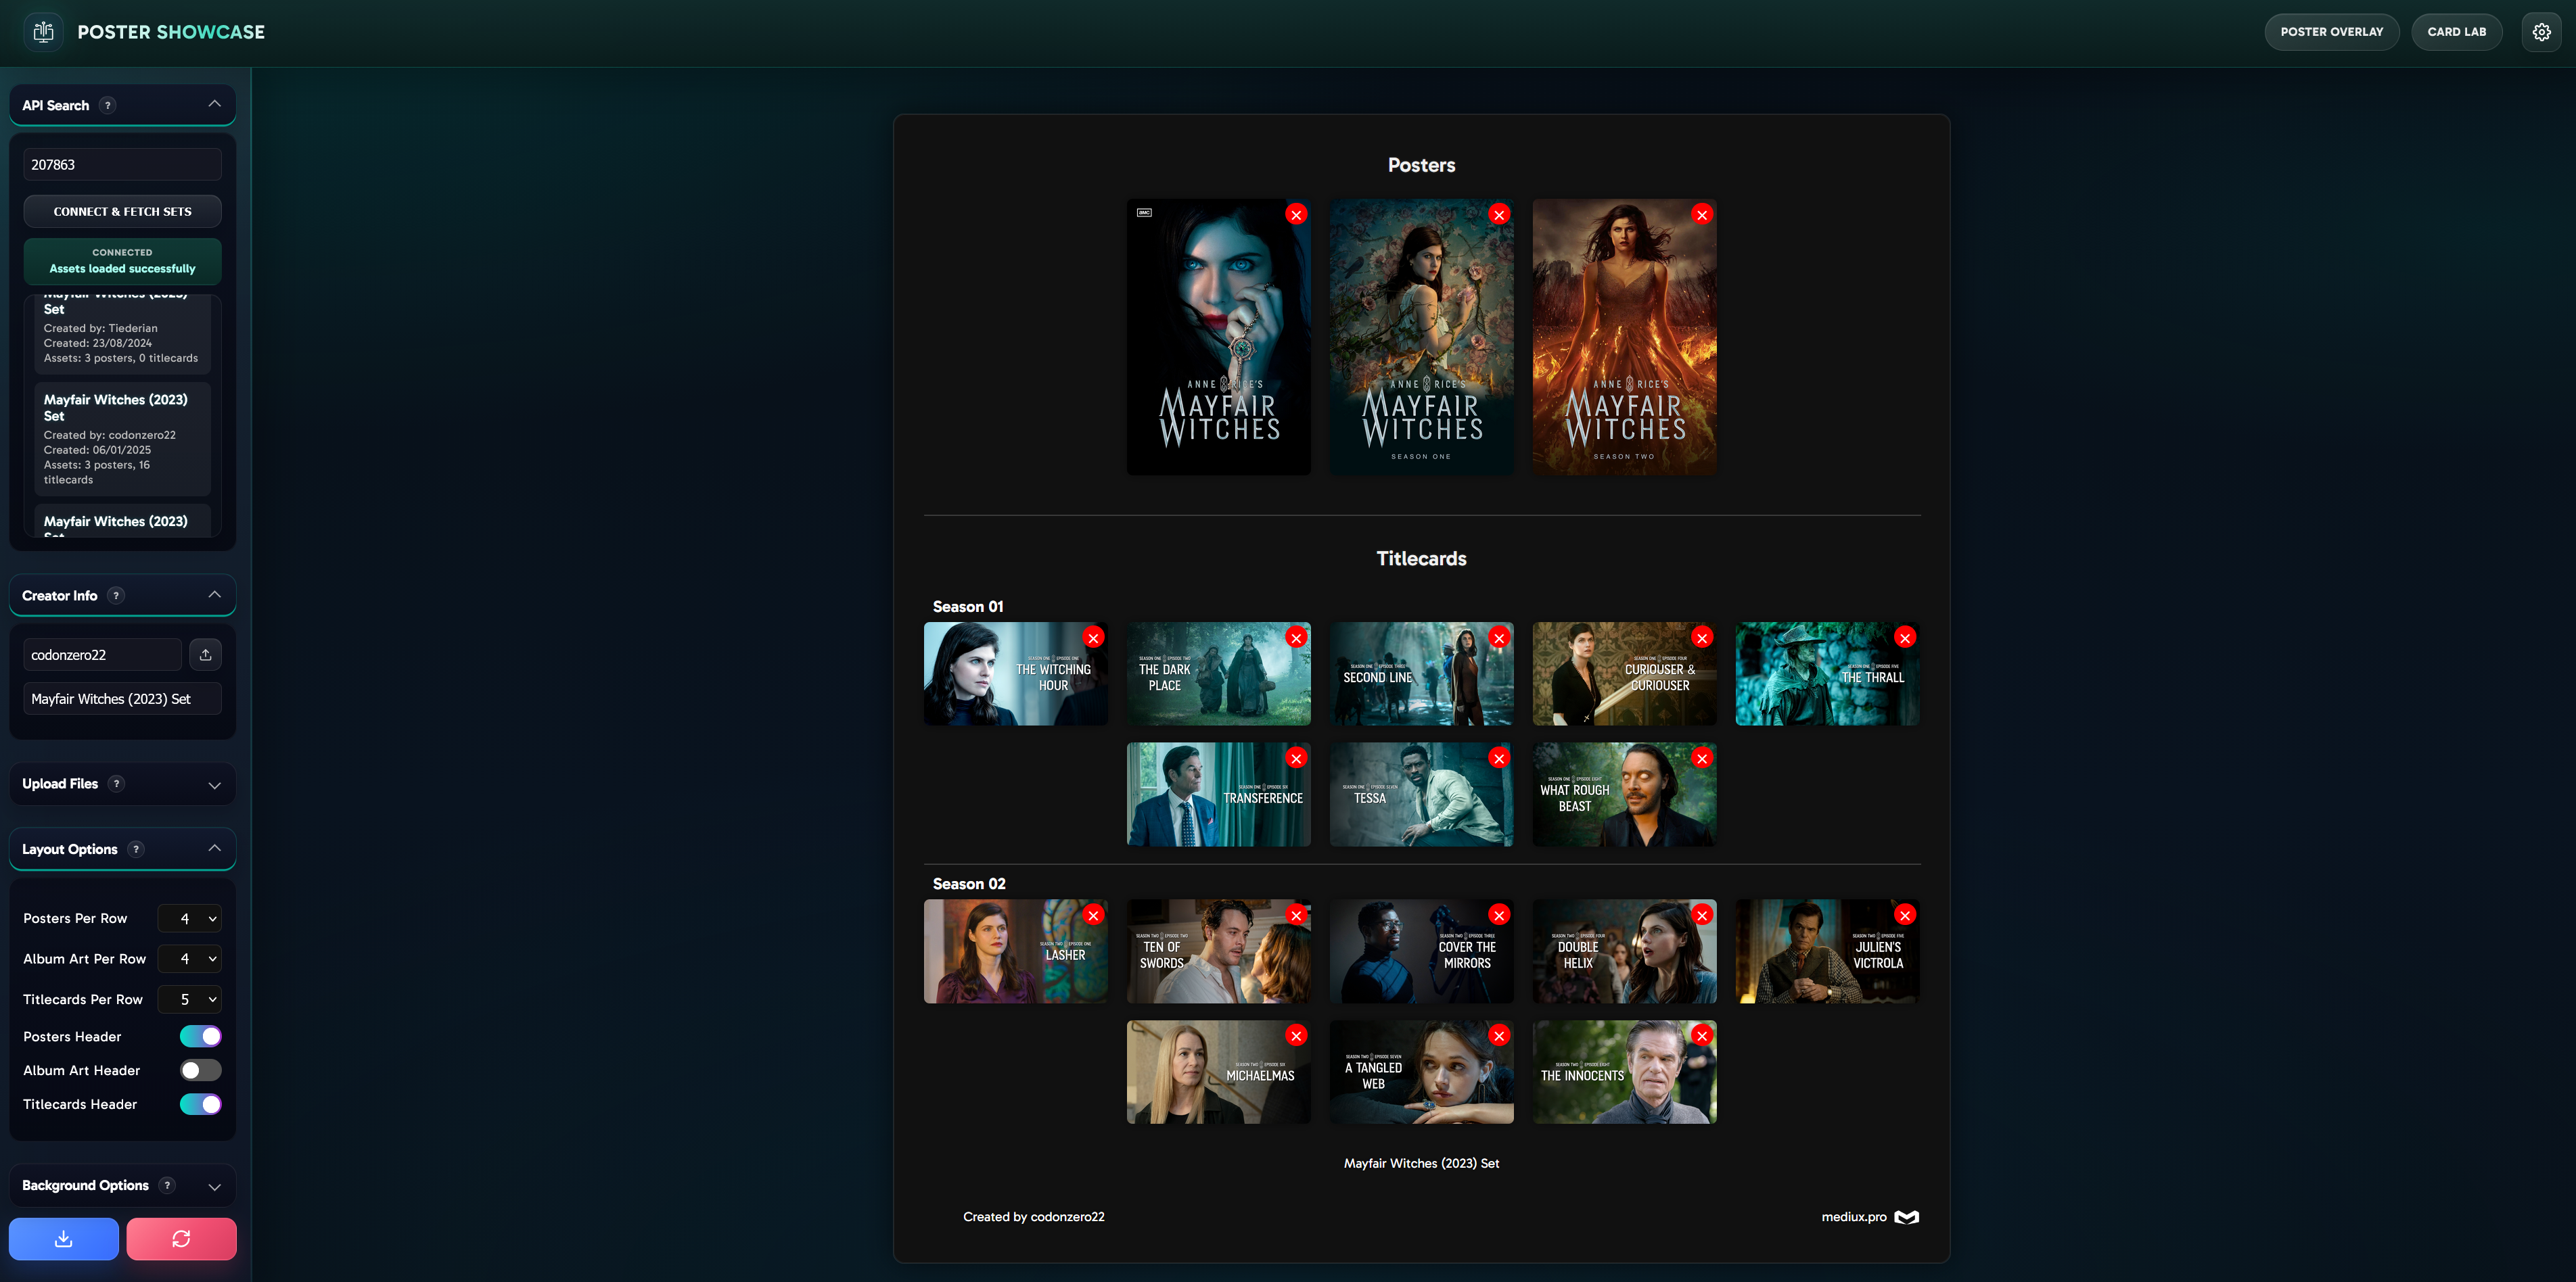Image resolution: width=2576 pixels, height=1282 pixels.
Task: Click Connect & Fetch Sets button
Action: point(122,212)
